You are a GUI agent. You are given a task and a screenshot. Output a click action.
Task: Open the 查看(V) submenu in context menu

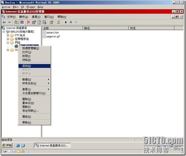pos(35,89)
